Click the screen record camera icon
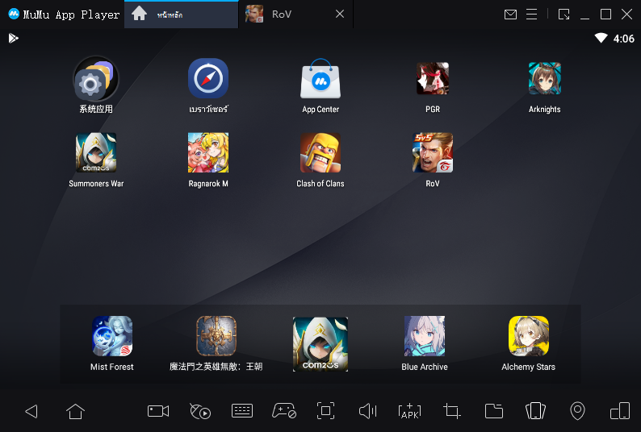This screenshot has height=432, width=641. coord(158,411)
